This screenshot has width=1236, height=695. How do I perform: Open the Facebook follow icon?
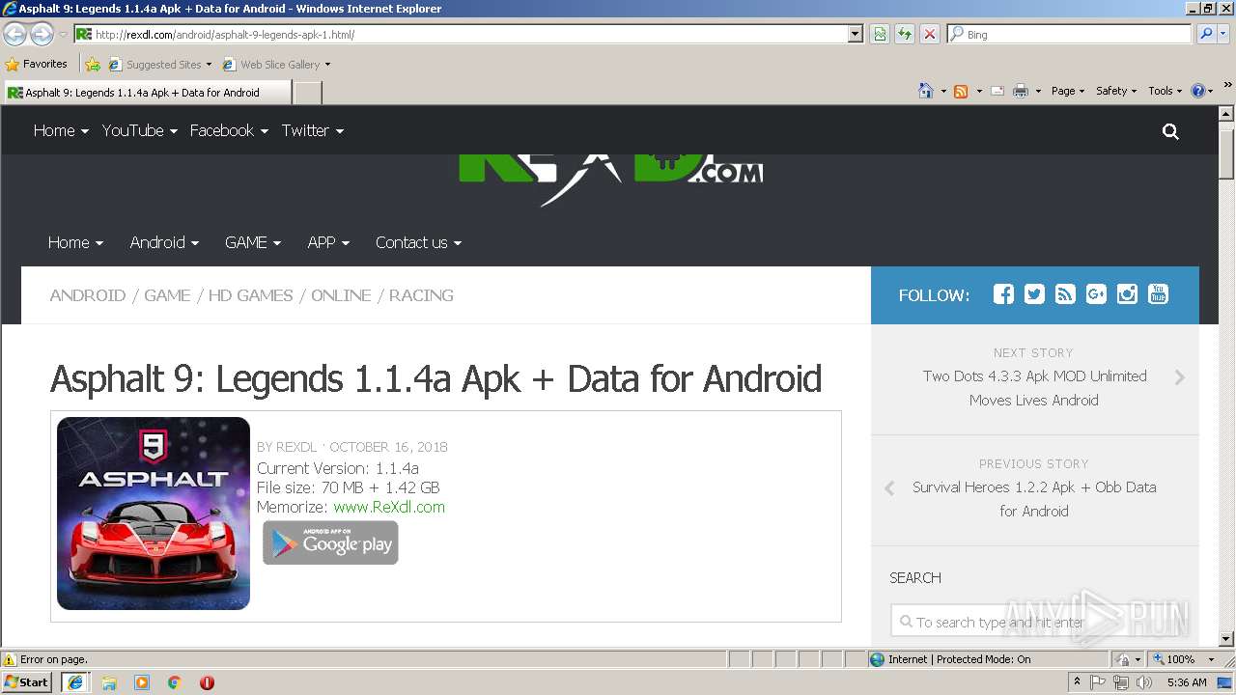(x=1003, y=294)
